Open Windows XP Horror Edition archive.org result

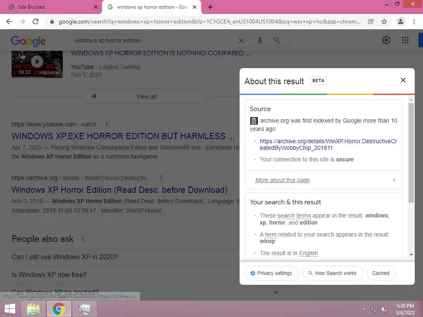click(x=119, y=190)
